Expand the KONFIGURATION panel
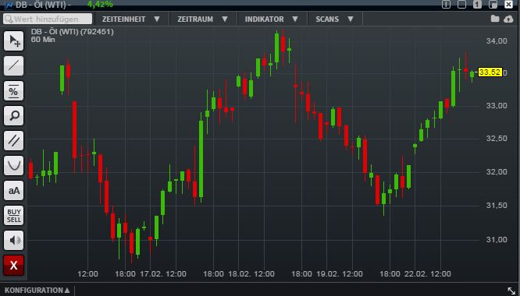This screenshot has width=520, height=296. click(37, 291)
